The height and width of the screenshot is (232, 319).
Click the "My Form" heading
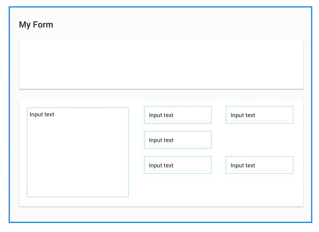point(36,25)
